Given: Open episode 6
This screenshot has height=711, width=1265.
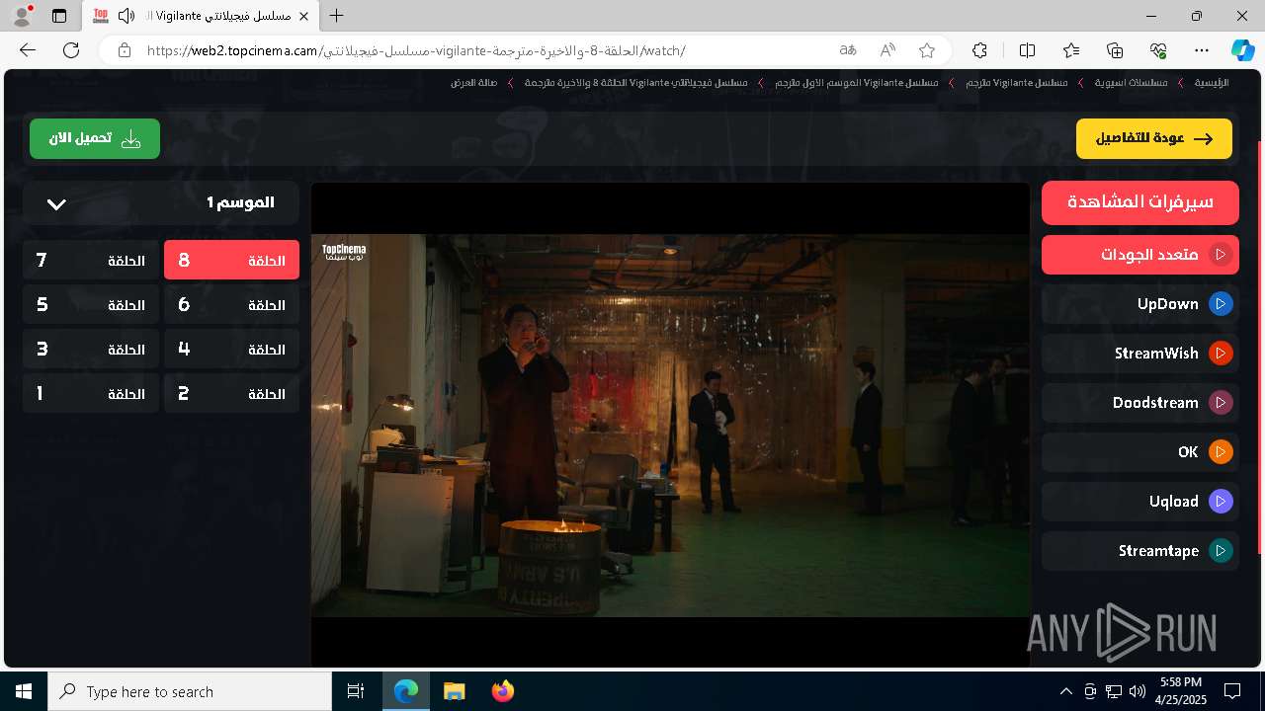Looking at the screenshot, I should click(231, 305).
